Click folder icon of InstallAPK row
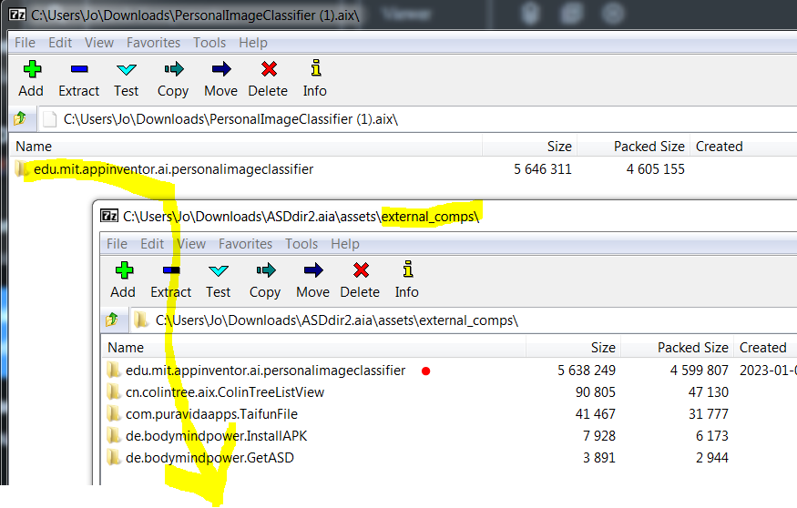 tap(113, 436)
